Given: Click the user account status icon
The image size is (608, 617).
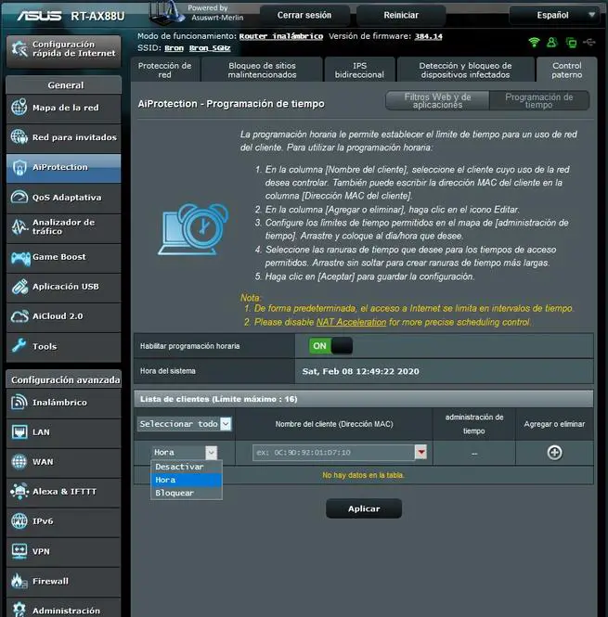Looking at the screenshot, I should click(551, 42).
